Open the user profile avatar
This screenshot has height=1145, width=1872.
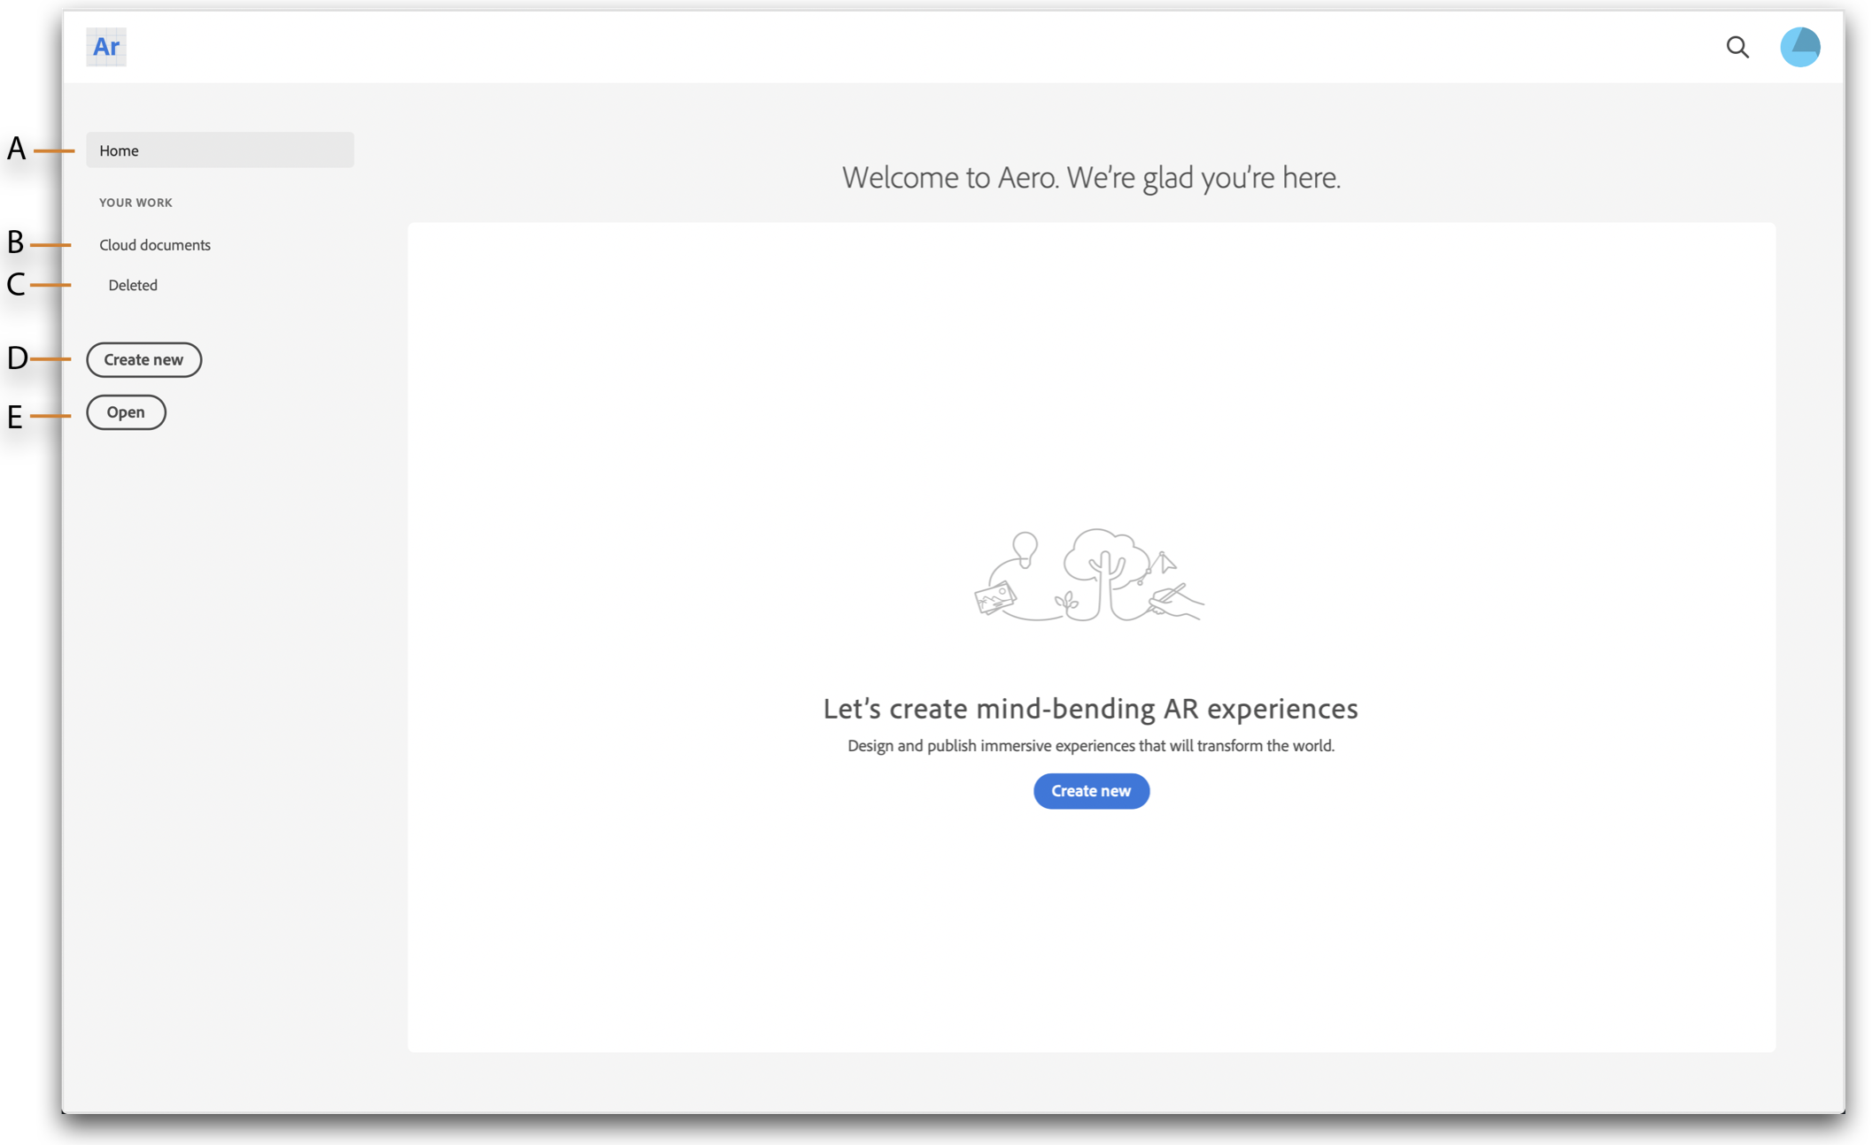pos(1799,47)
